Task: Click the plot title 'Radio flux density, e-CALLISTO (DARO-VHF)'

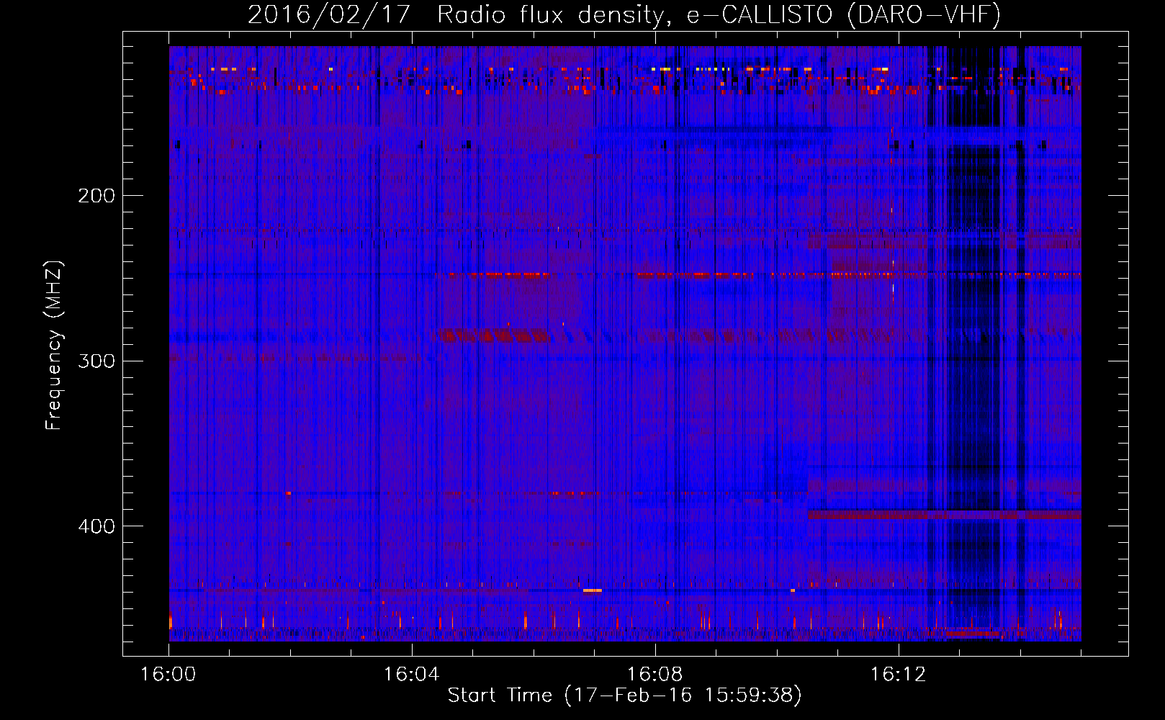Action: 719,14
